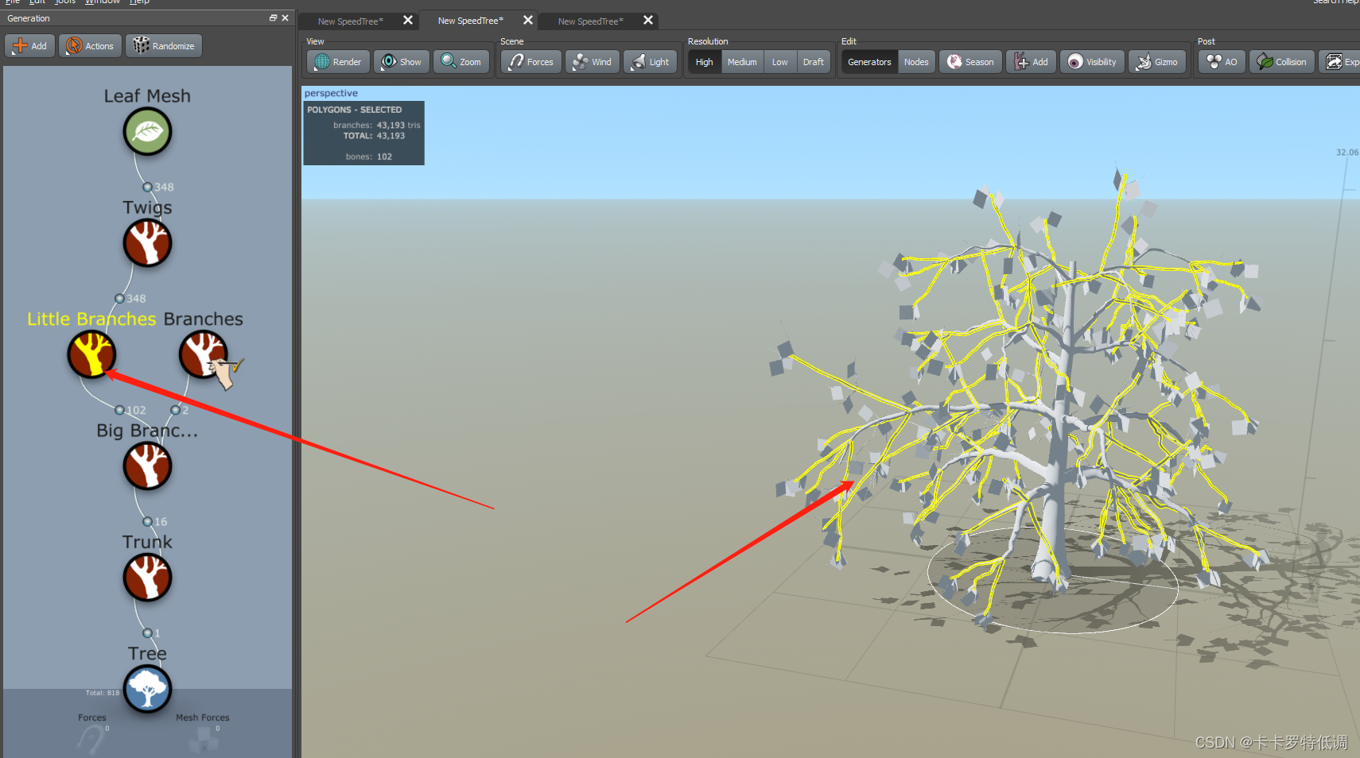Select the Trunk generator node
Image resolution: width=1360 pixels, height=758 pixels.
147,578
